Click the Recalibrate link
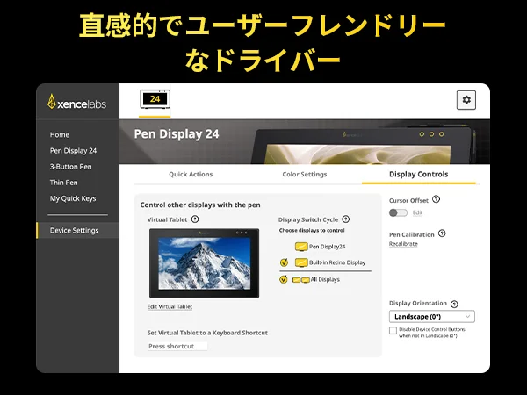 click(403, 244)
